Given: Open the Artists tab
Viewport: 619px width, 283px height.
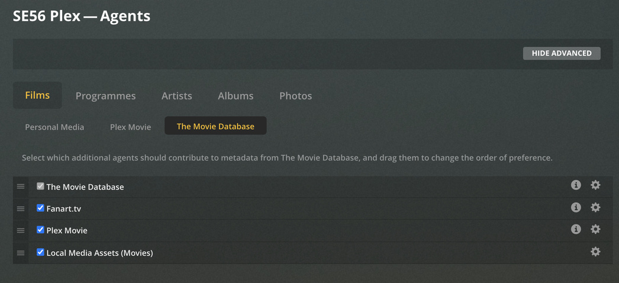Looking at the screenshot, I should pyautogui.click(x=176, y=95).
